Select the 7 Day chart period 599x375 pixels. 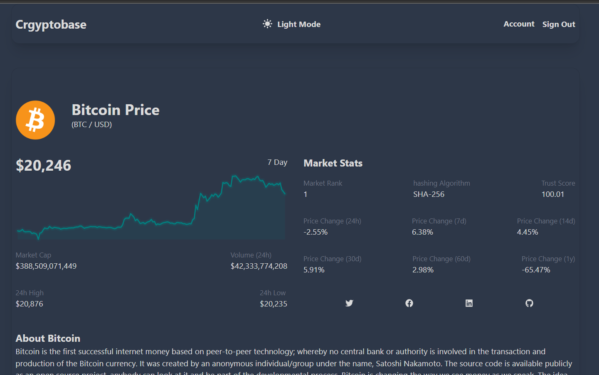coord(277,162)
